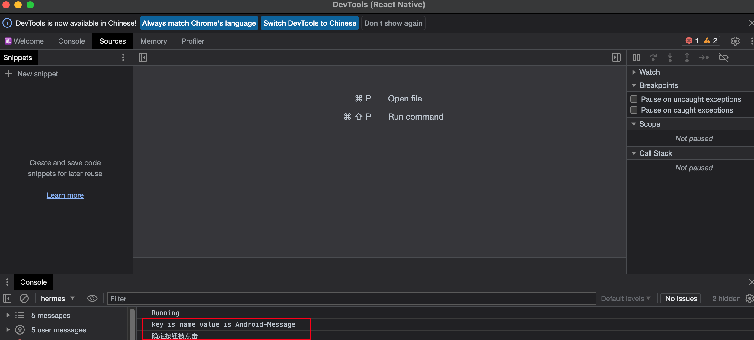Open the Profiler tab
Screen dimensions: 754x340
[x=193, y=41]
